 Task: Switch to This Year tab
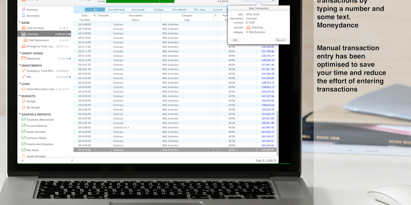(x=199, y=10)
